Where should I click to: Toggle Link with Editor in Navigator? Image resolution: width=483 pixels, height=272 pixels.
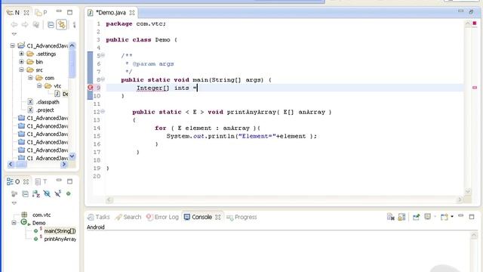click(x=62, y=25)
